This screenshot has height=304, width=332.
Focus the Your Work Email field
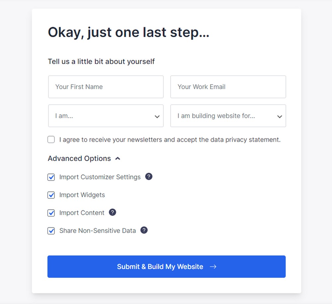coord(228,87)
